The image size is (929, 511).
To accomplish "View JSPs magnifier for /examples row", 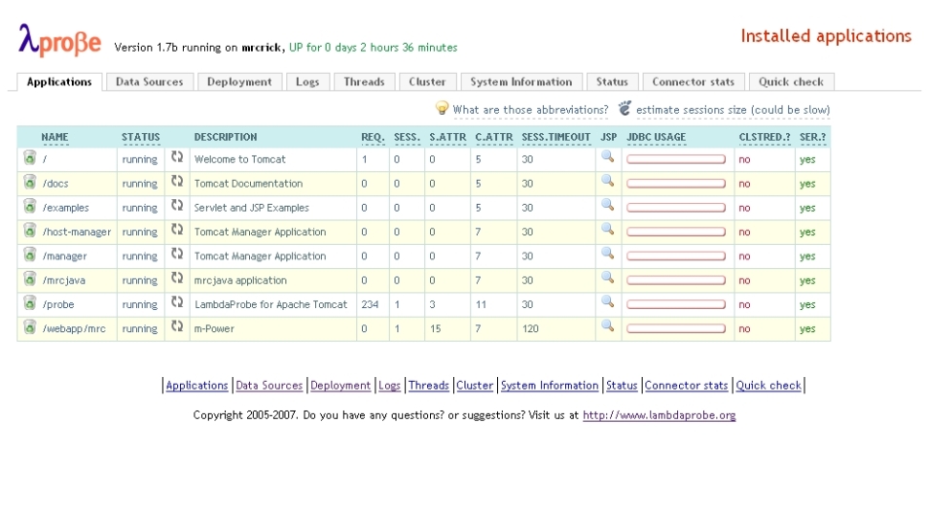I will click(x=607, y=205).
